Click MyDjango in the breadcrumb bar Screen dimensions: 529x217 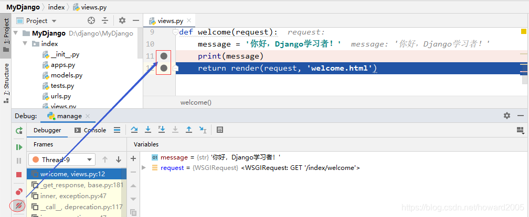pyautogui.click(x=23, y=7)
